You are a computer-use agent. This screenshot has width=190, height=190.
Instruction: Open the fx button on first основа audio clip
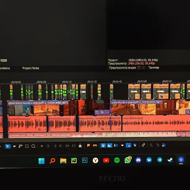click(x=39, y=129)
